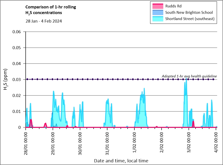Click the date range subtitle 28 Jan - 4 Feb 2024
223x165 pixels.
pyautogui.click(x=44, y=21)
